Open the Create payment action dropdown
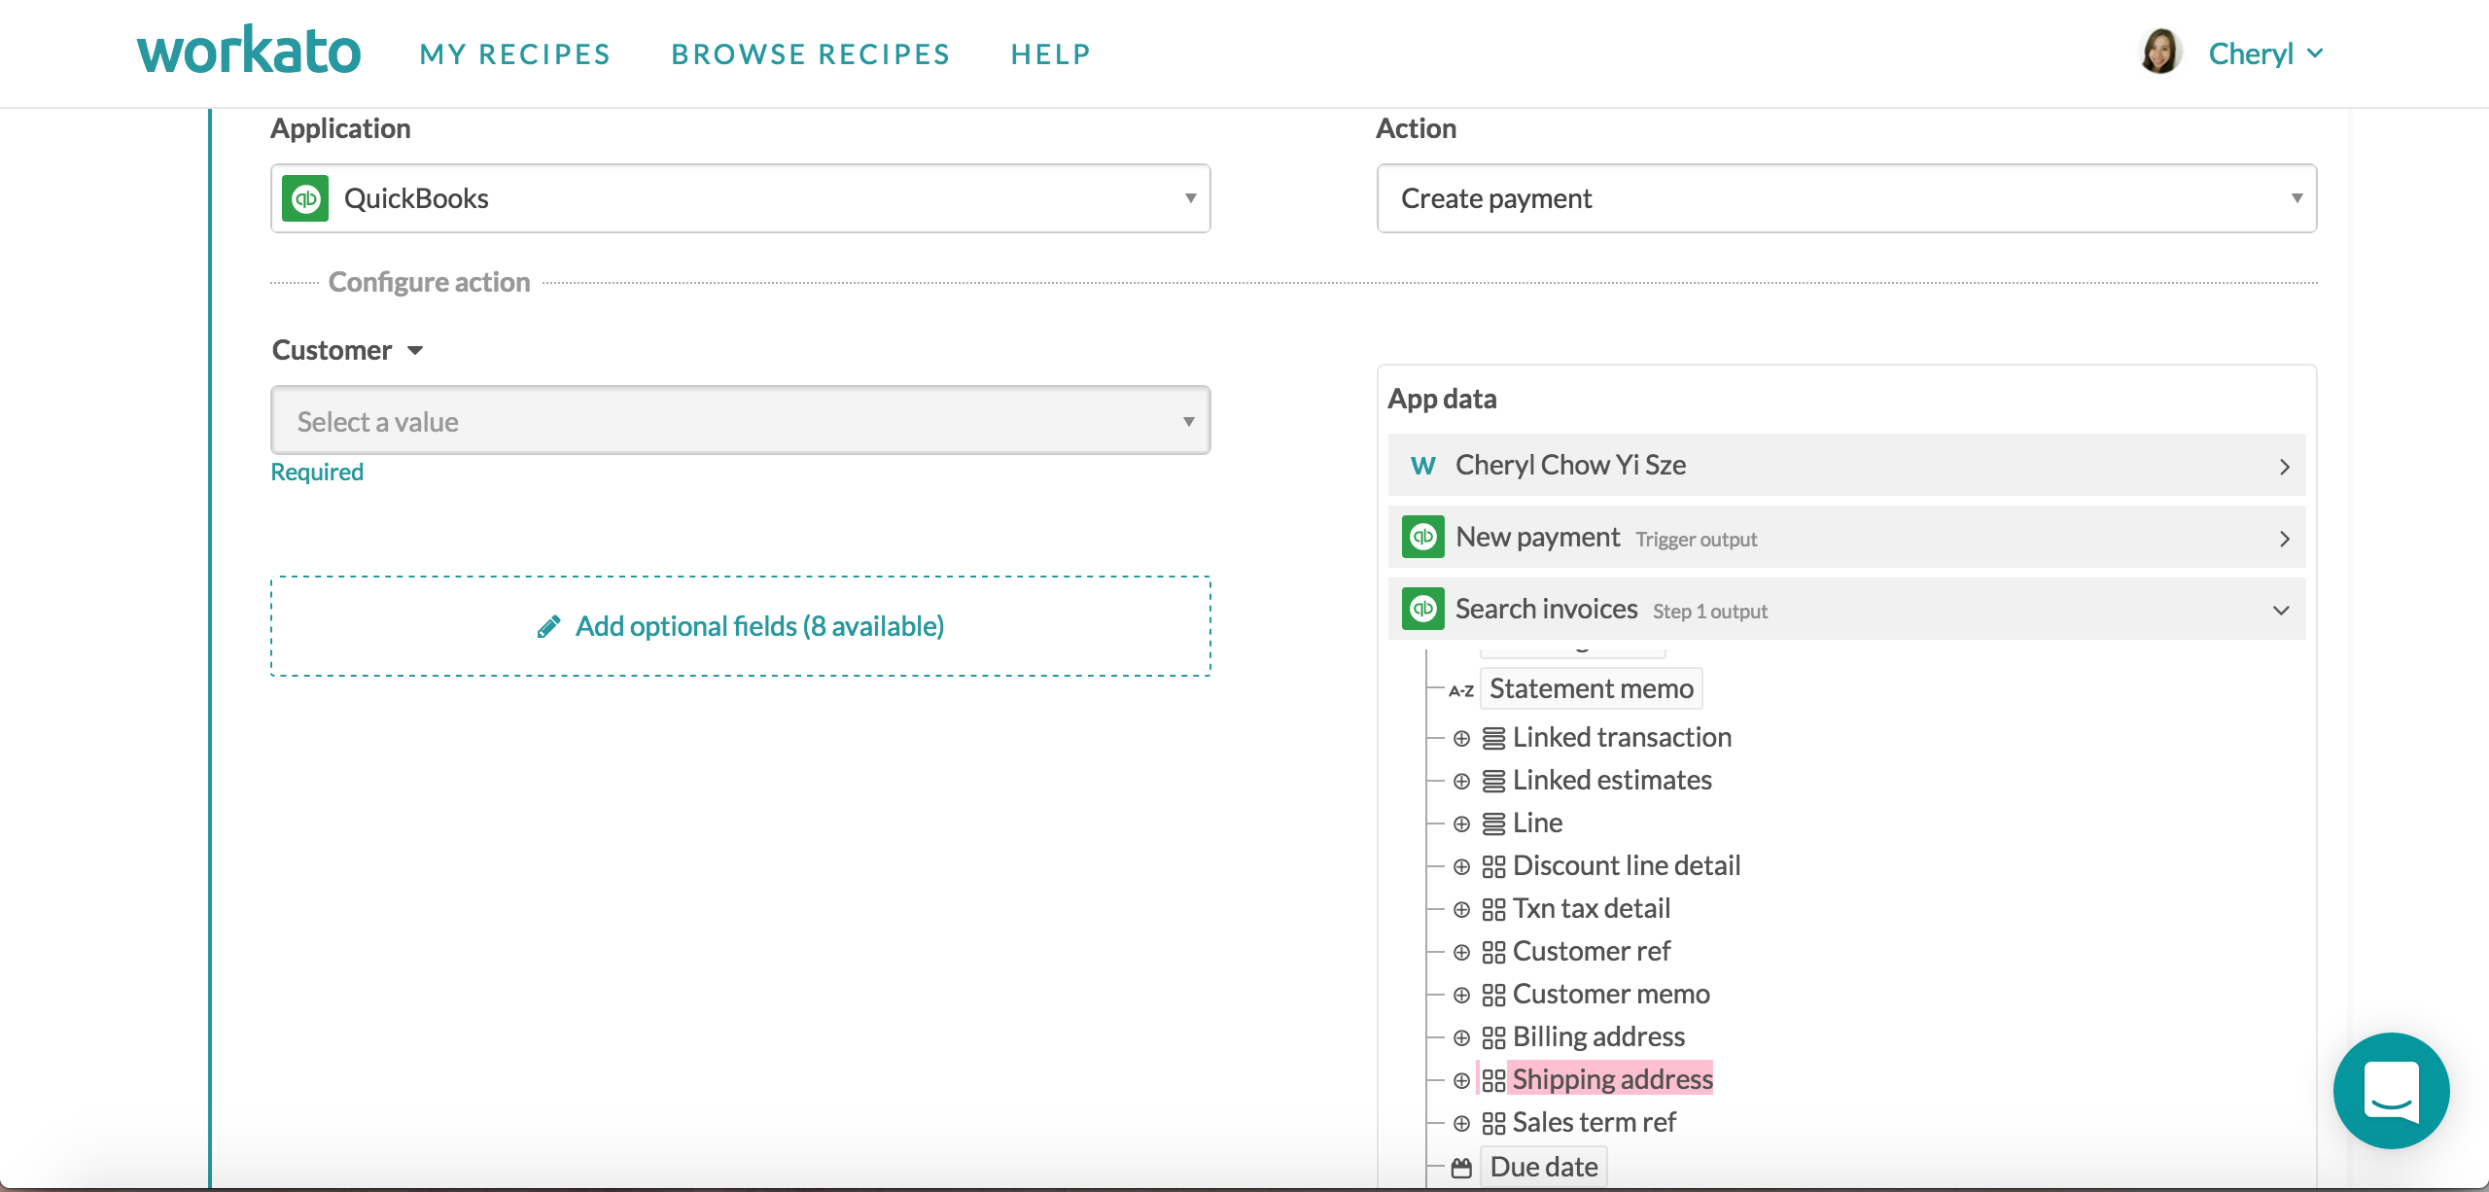The image size is (2489, 1192). pyautogui.click(x=1845, y=198)
